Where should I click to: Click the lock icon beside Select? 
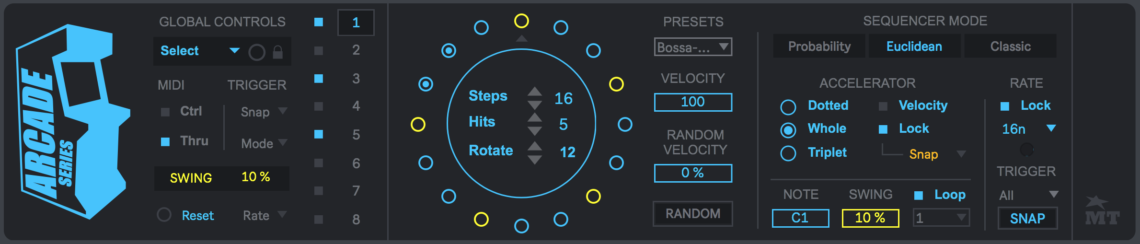point(277,52)
